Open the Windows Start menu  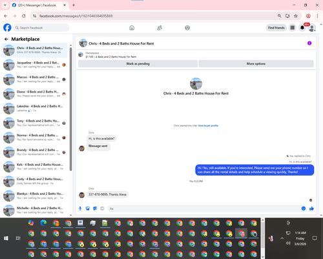[x=6, y=238]
